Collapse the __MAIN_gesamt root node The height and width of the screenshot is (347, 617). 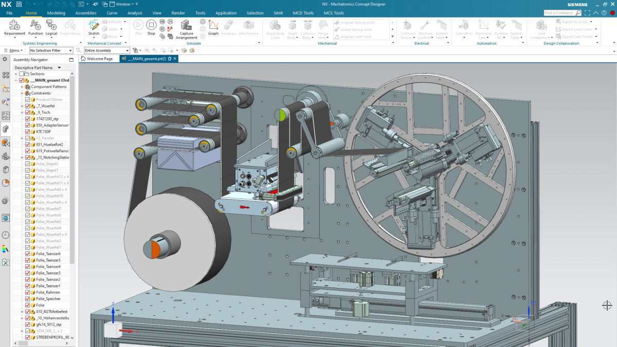pos(16,80)
